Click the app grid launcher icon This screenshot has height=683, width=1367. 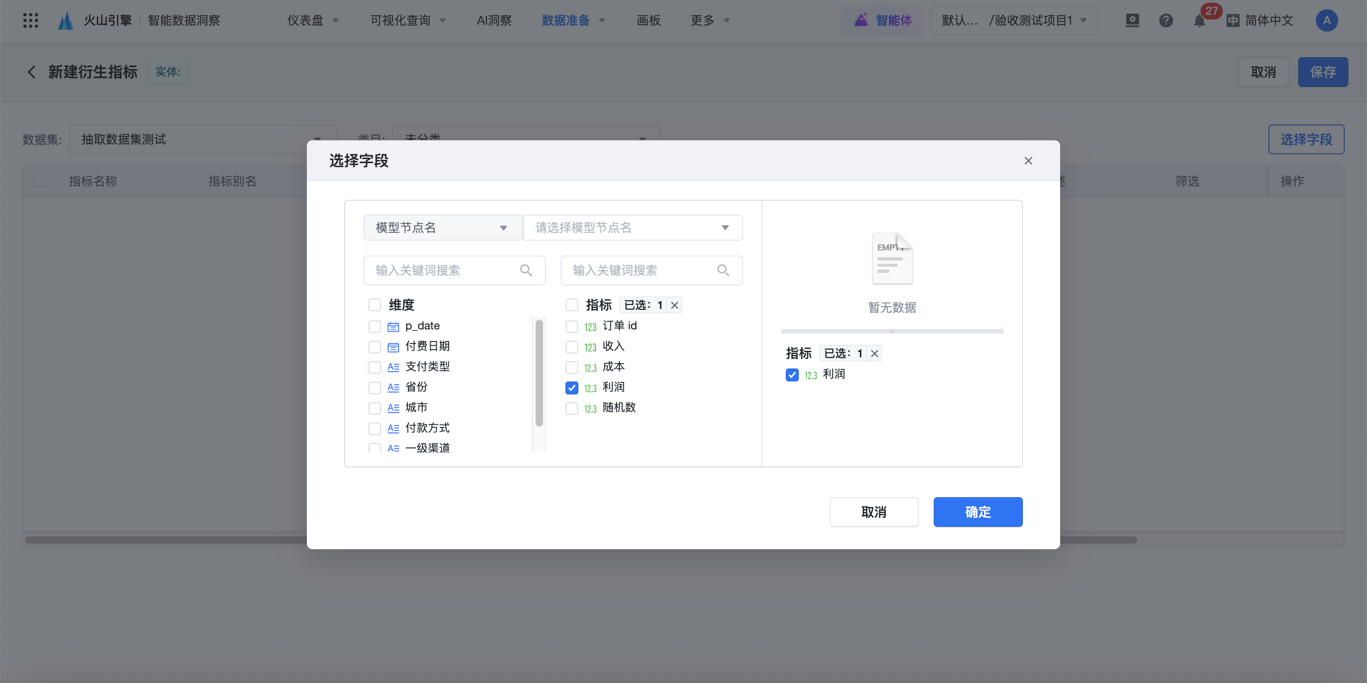[31, 20]
